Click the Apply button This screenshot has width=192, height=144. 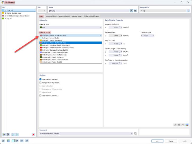click(x=184, y=141)
